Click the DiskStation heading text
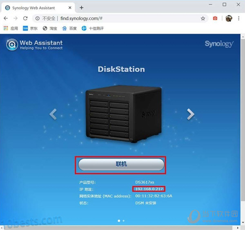245x230 pixels. click(x=121, y=69)
